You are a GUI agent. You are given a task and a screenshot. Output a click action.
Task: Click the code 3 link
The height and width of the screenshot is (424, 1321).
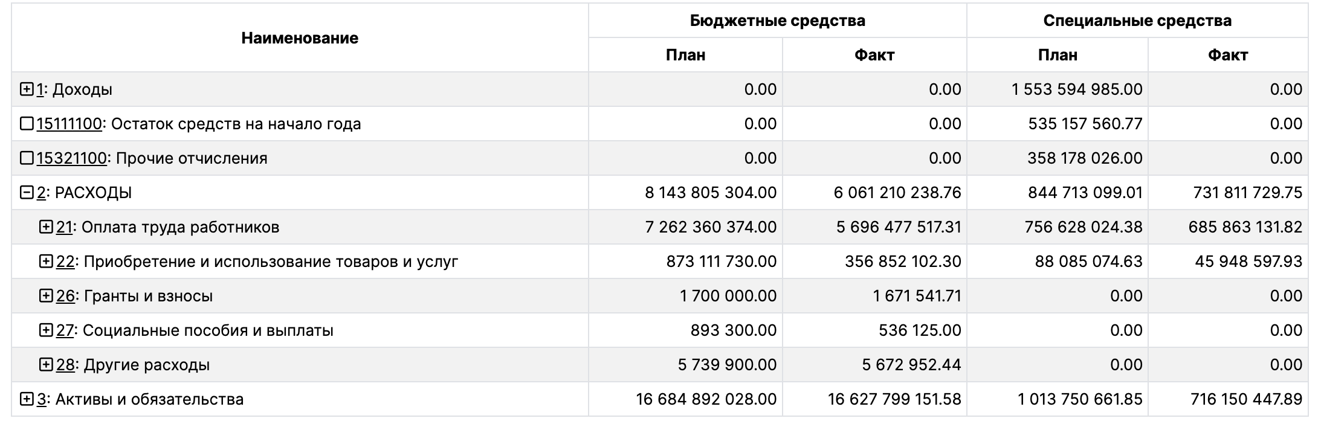click(41, 399)
